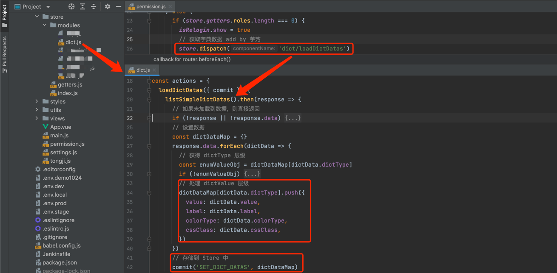Click the Expand All icon in Project panel
The height and width of the screenshot is (273, 557).
[82, 7]
